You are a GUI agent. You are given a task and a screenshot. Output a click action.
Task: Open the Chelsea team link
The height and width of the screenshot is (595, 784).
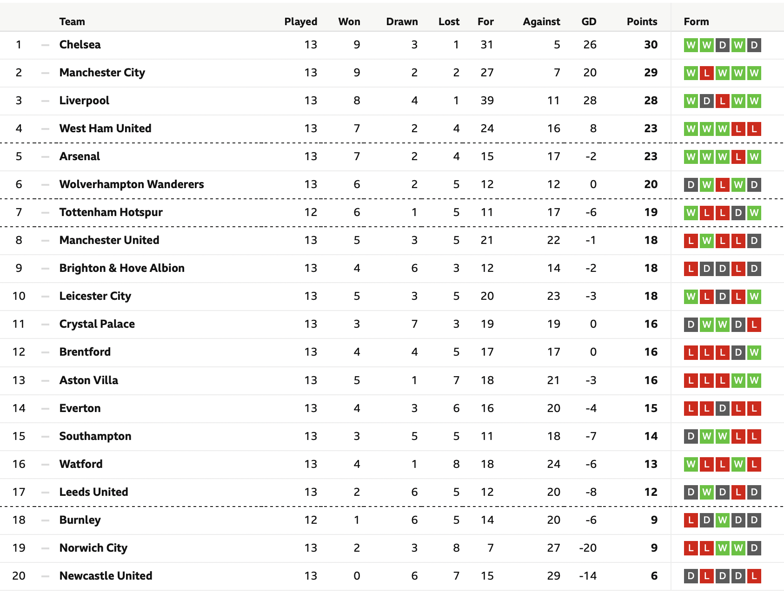[80, 45]
